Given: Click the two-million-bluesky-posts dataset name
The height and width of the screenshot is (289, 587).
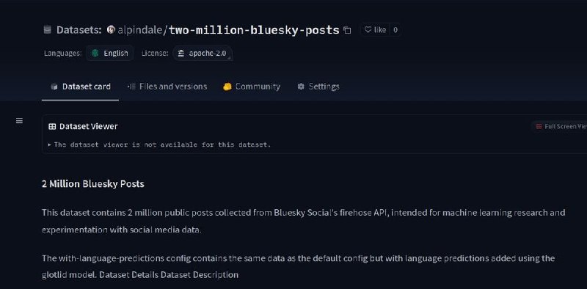Looking at the screenshot, I should click(x=254, y=30).
